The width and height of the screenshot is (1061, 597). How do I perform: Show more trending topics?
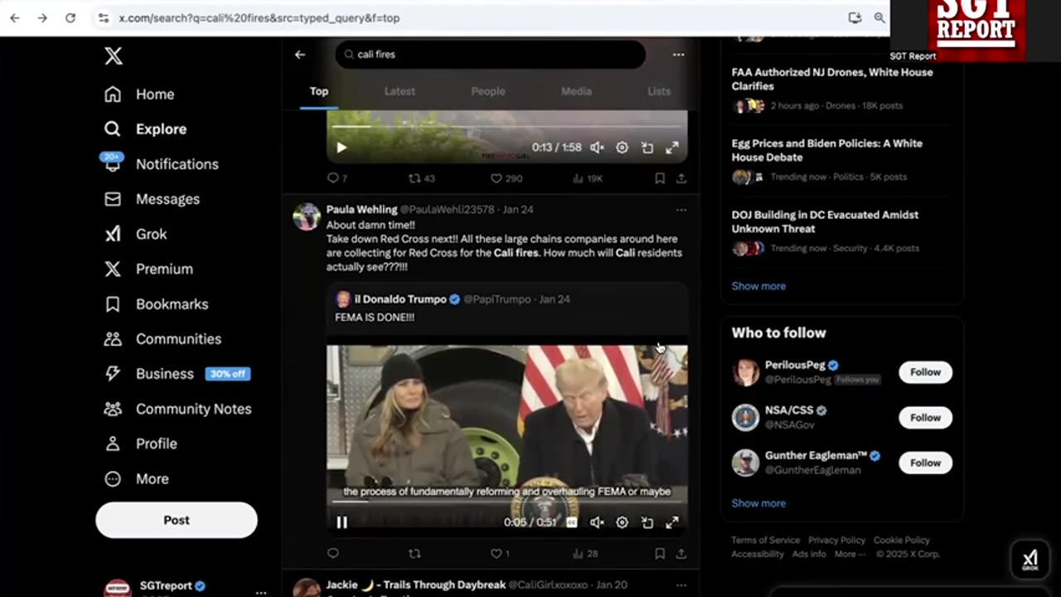pyautogui.click(x=758, y=286)
